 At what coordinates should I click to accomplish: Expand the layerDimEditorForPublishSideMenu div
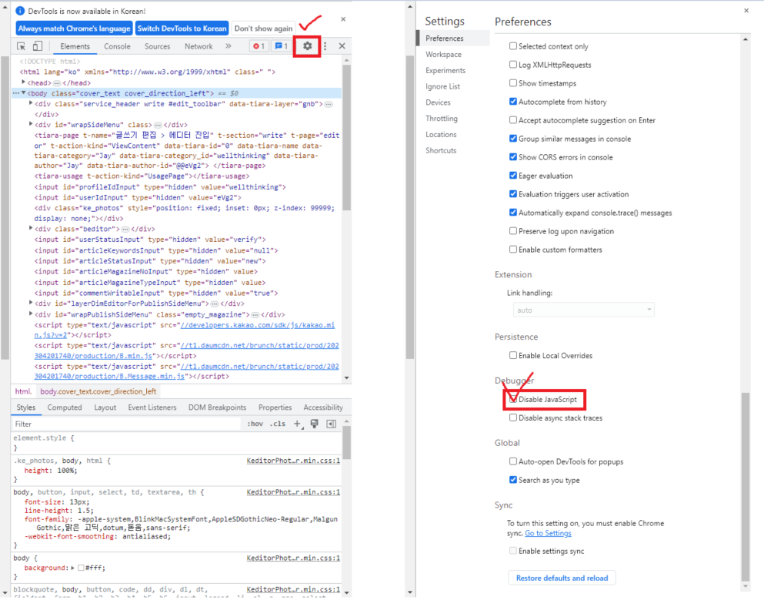(x=30, y=303)
